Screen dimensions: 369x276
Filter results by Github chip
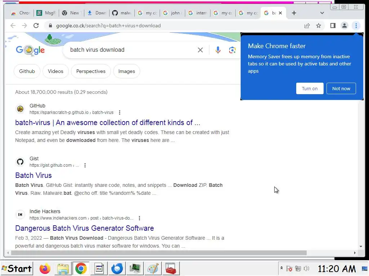[27, 71]
